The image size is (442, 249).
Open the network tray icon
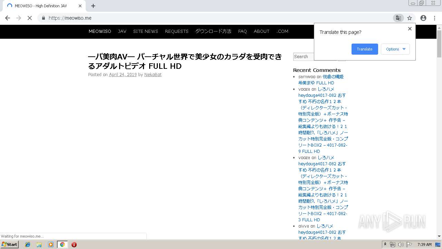pyautogui.click(x=393, y=245)
